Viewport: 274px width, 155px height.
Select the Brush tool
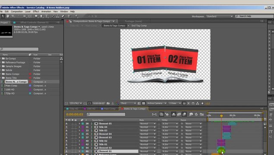pyautogui.click(x=53, y=16)
